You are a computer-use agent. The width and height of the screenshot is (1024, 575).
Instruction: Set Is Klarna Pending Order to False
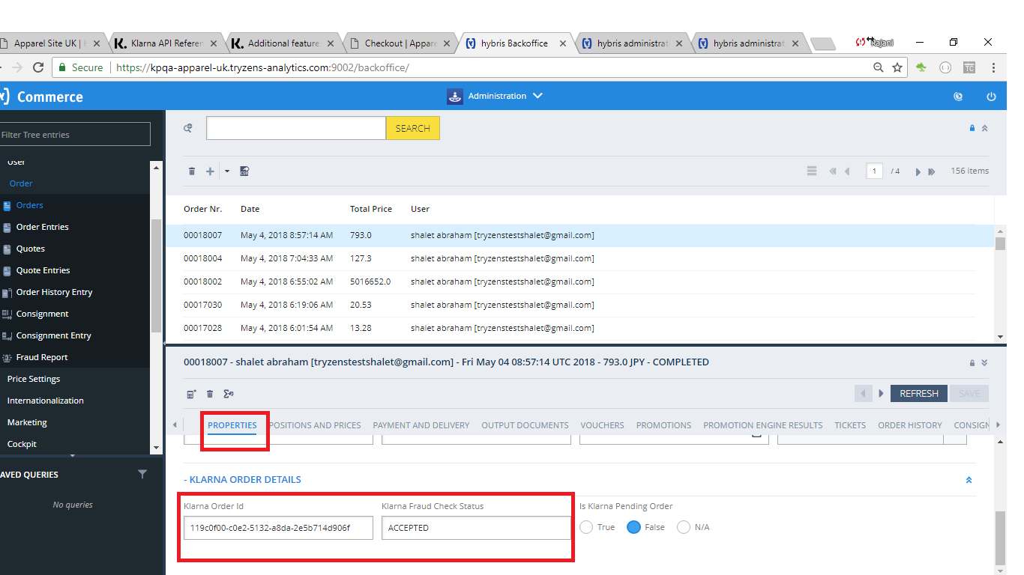coord(633,527)
